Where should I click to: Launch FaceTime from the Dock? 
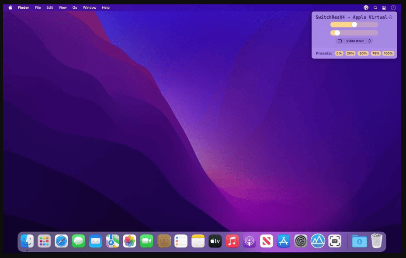(x=146, y=241)
